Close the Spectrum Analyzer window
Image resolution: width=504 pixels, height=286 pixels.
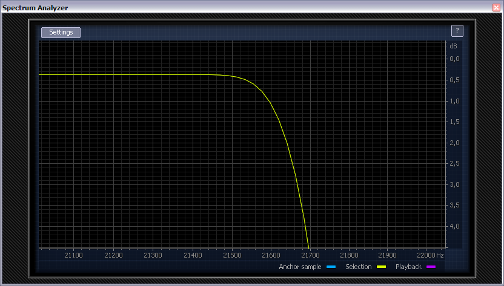(497, 7)
